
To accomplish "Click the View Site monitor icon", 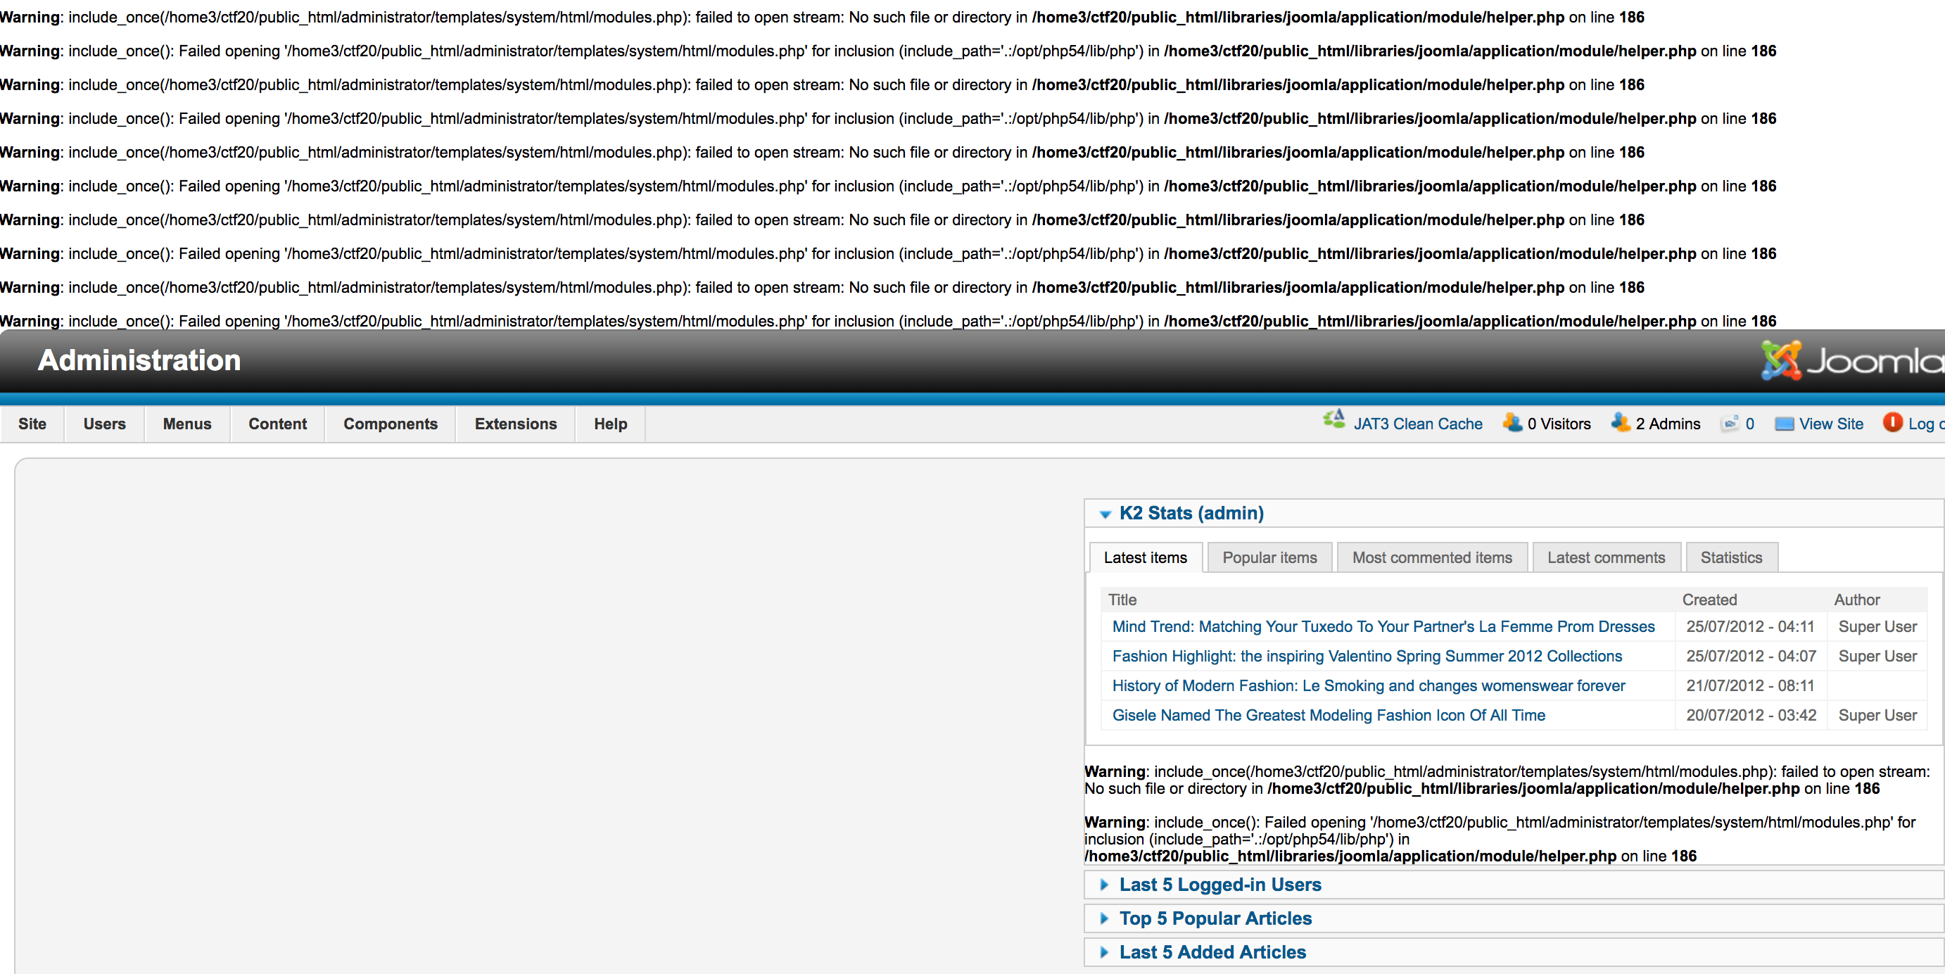I will 1784,424.
